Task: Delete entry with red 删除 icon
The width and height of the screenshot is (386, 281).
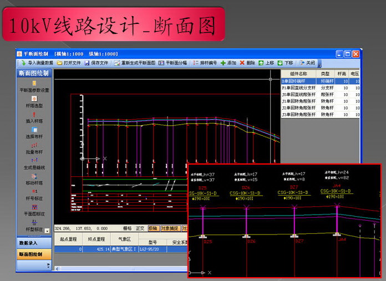Action: click(x=247, y=63)
